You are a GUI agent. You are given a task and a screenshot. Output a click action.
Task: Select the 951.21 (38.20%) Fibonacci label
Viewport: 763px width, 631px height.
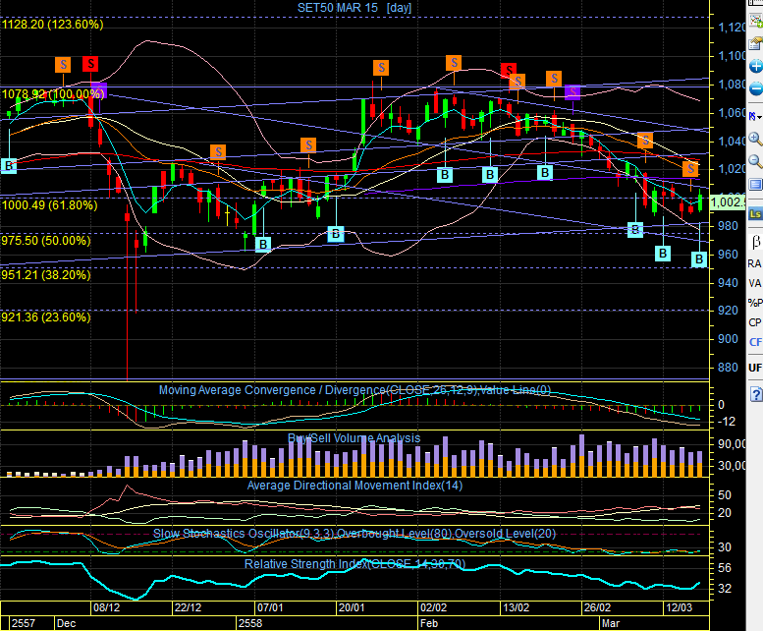click(46, 275)
